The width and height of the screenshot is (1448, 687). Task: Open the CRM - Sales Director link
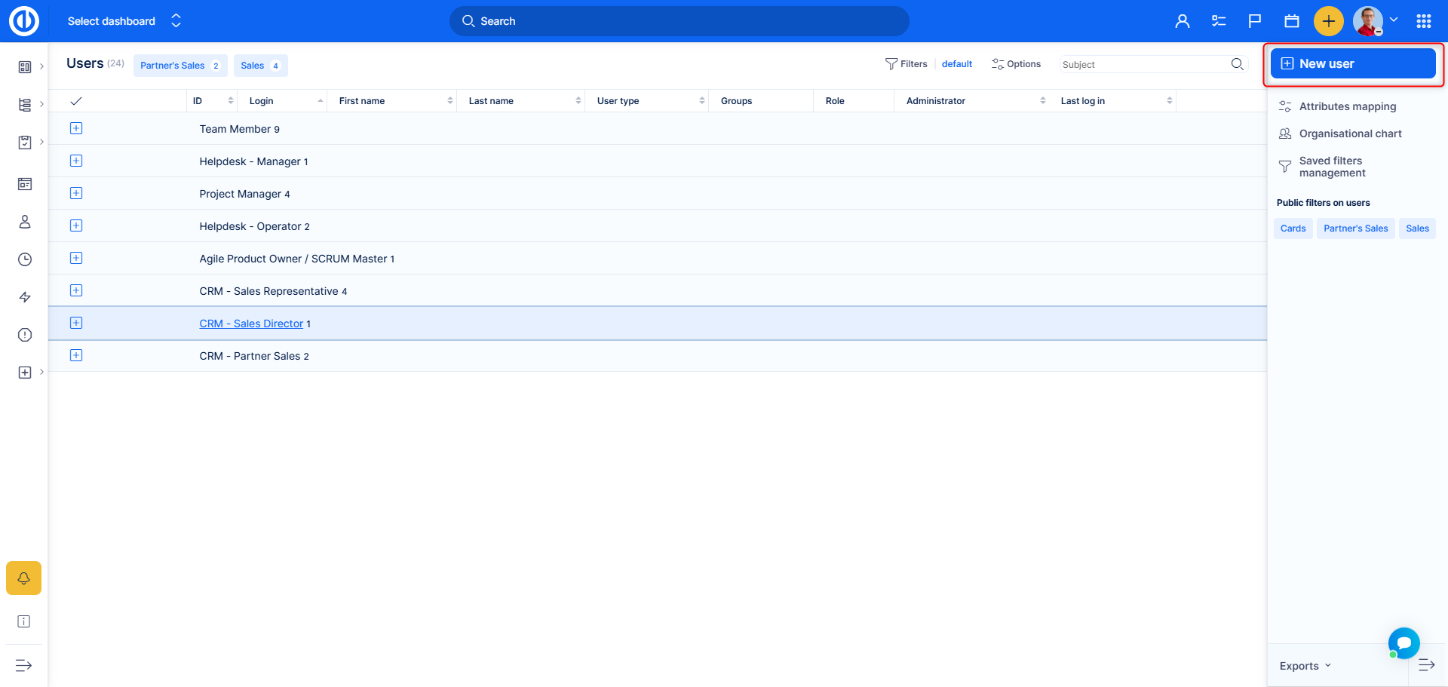pyautogui.click(x=251, y=324)
